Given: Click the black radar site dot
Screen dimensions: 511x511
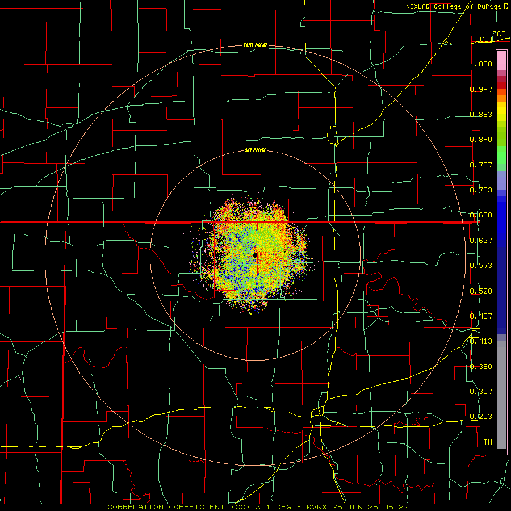Looking at the screenshot, I should 255,255.
